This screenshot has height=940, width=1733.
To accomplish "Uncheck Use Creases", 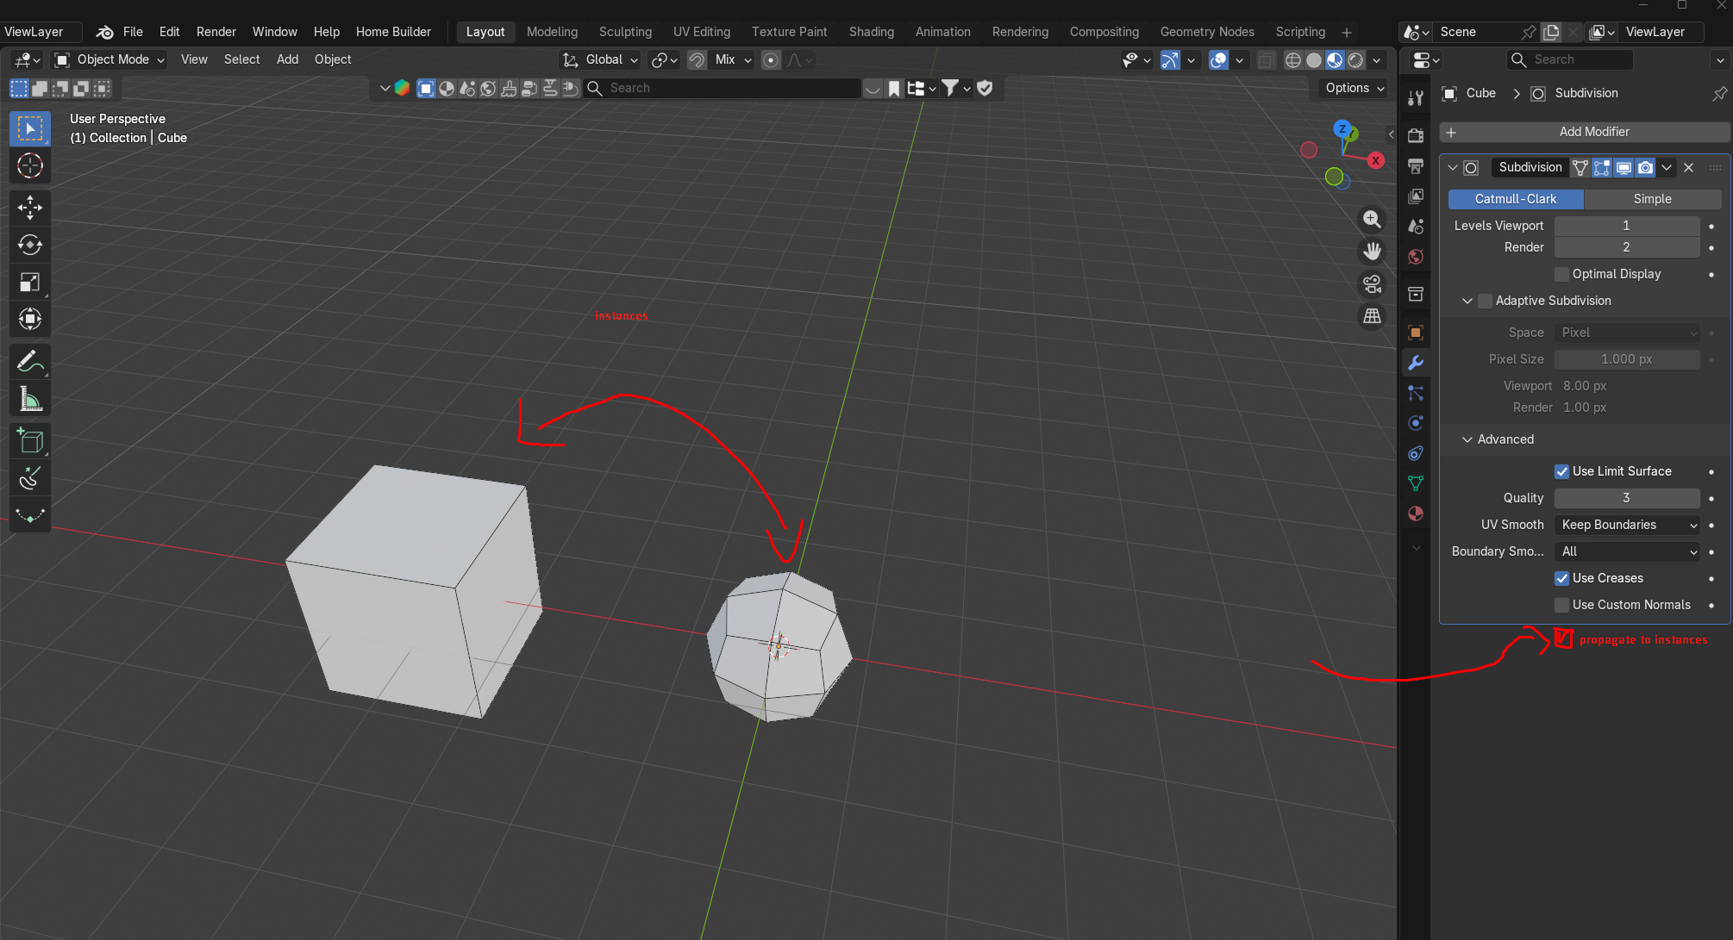I will [x=1561, y=578].
